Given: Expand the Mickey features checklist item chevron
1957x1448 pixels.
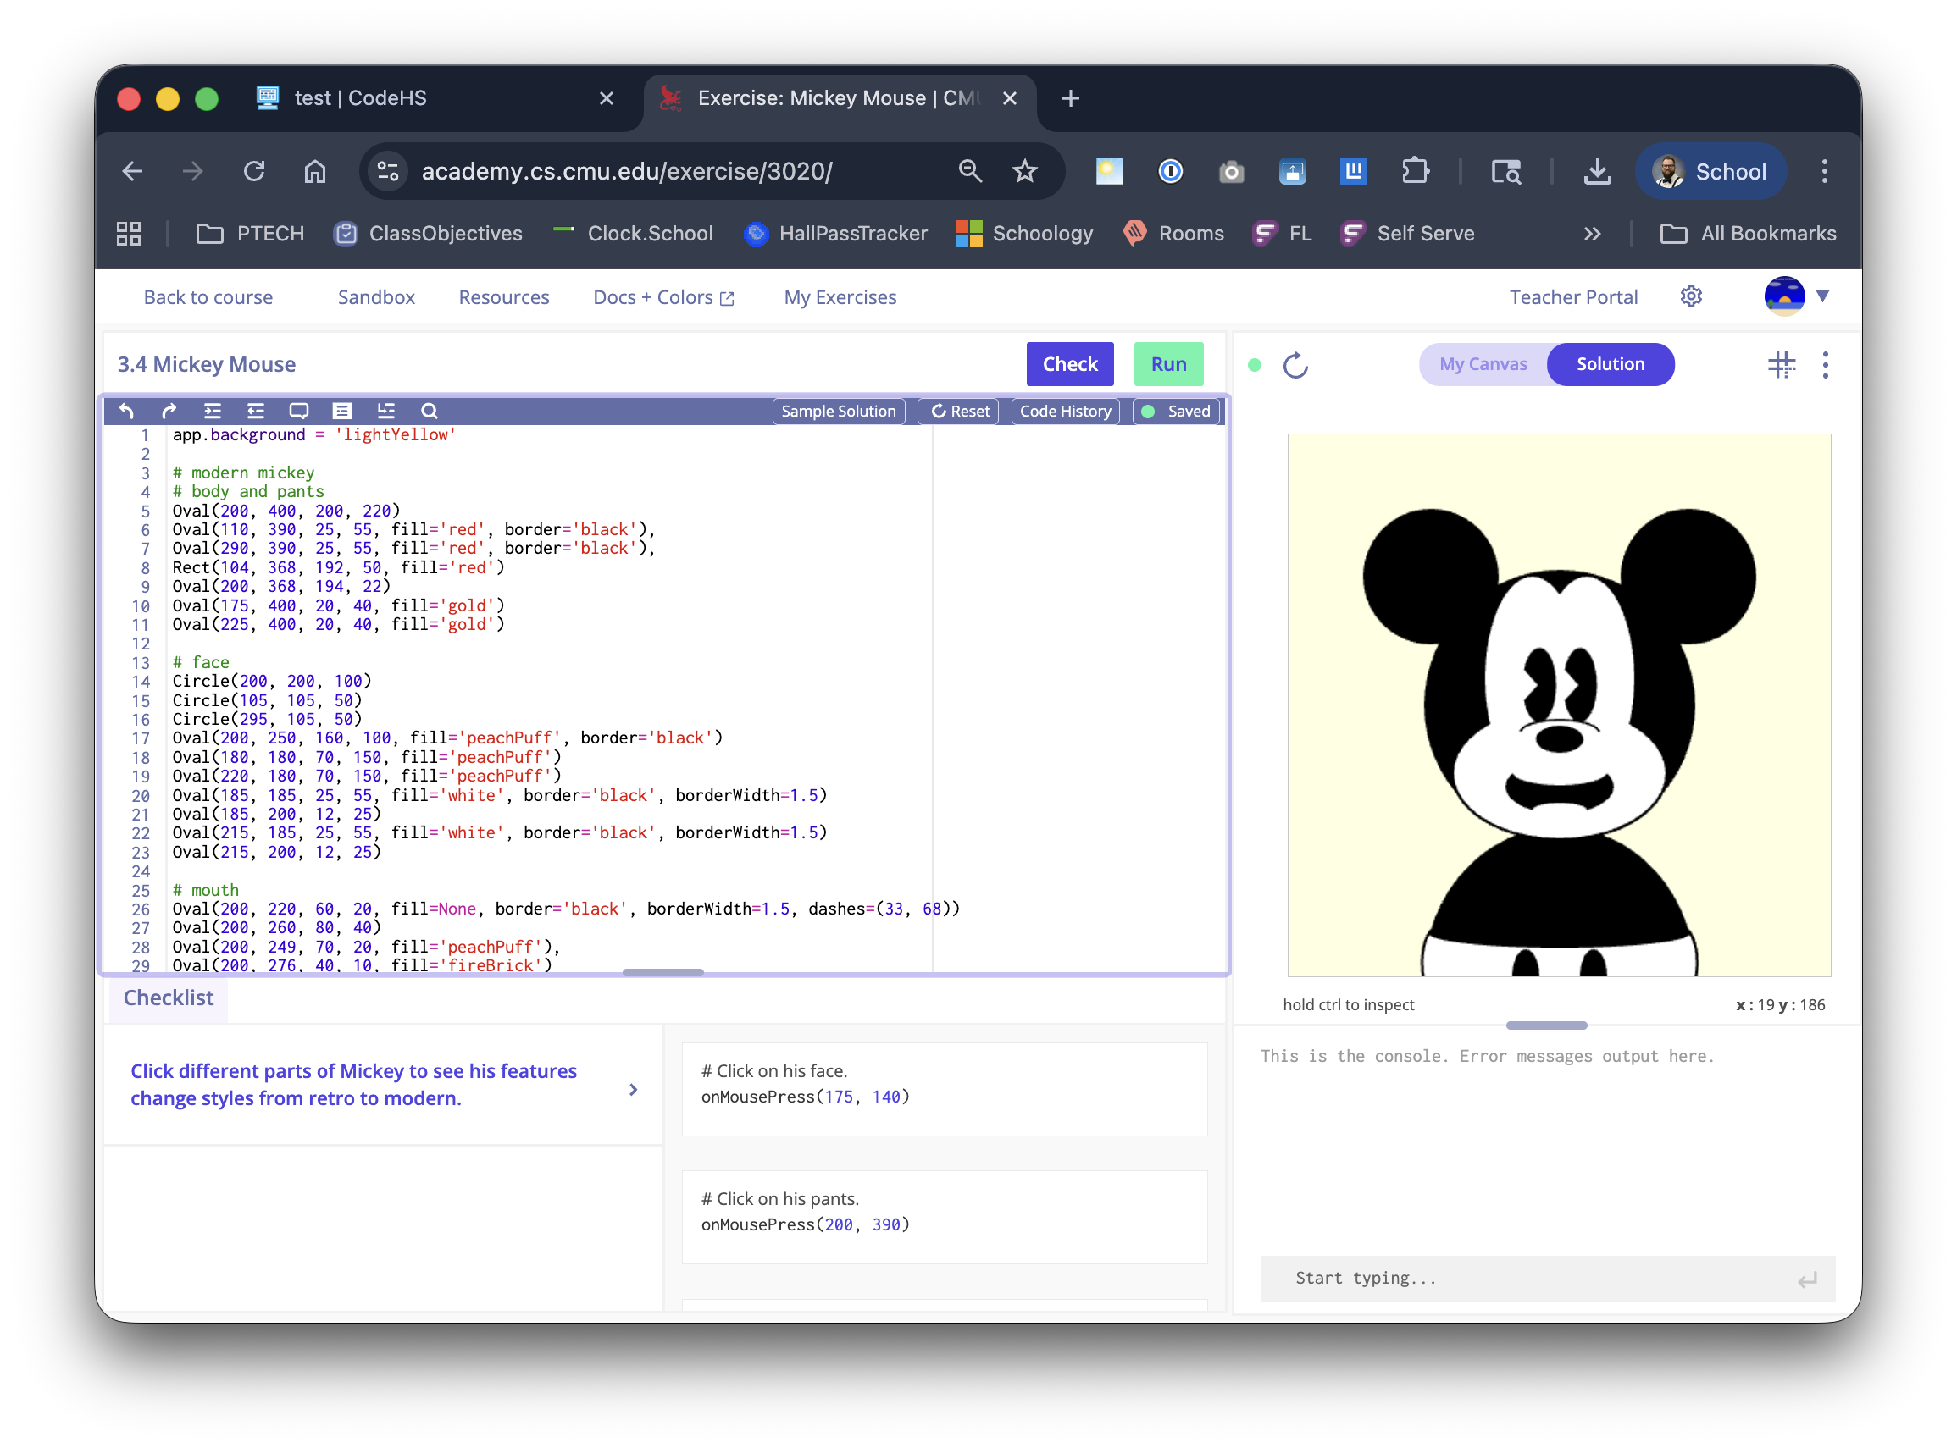Looking at the screenshot, I should (633, 1089).
